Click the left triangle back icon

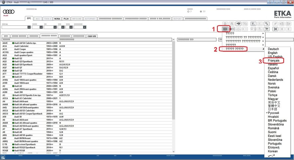click(x=288, y=29)
